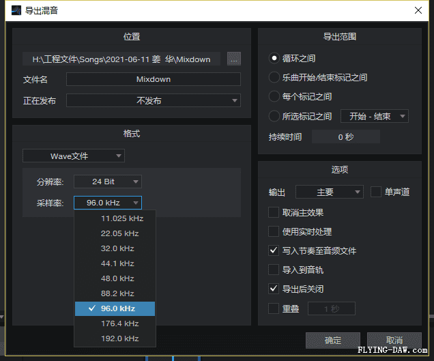Choose 44.1 kHz from sample rate list

(x=117, y=263)
